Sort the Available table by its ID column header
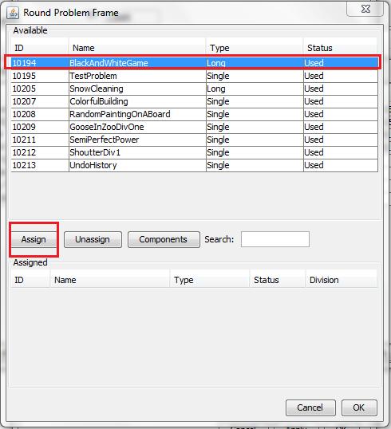Screen dimensions: 391x429 [x=39, y=48]
